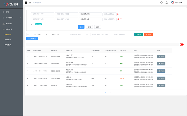Click the total badge next to 合计
This screenshot has width=187, height=116.
tap(38, 25)
